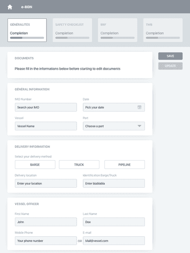The image size is (190, 253).
Task: Click the Généralités completion progress bar
Action: 27,38
